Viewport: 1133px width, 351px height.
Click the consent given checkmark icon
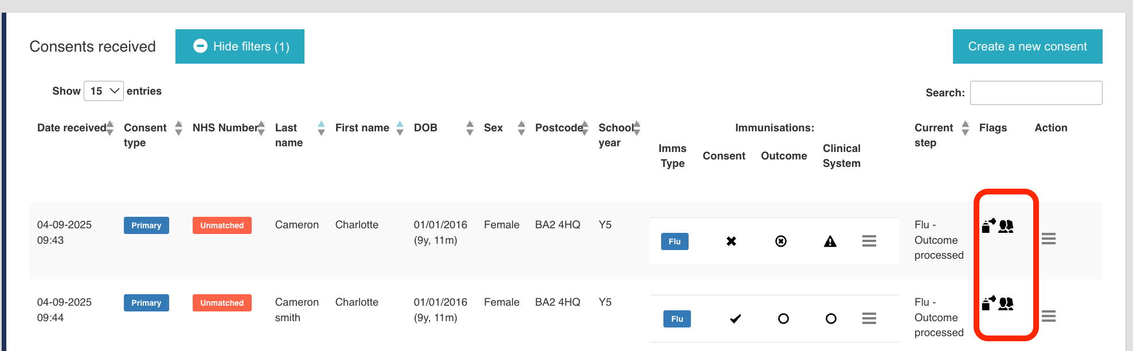coord(735,319)
